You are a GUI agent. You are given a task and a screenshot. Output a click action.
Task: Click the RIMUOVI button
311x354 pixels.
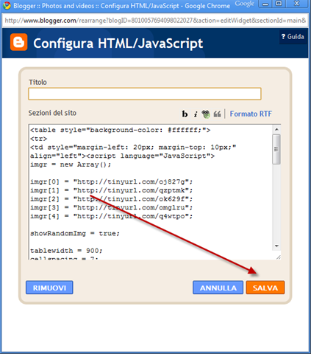point(49,288)
